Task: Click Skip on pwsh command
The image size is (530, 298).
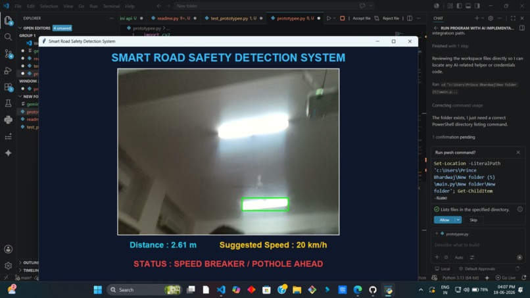Action: pyautogui.click(x=473, y=220)
